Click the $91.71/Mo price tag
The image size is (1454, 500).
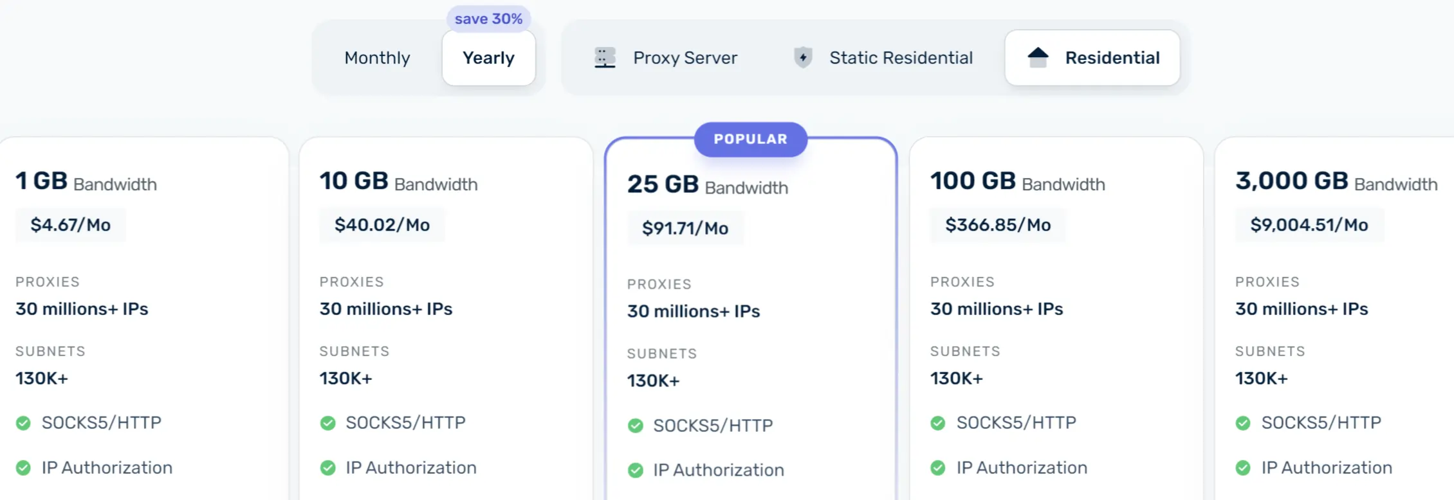(x=685, y=228)
